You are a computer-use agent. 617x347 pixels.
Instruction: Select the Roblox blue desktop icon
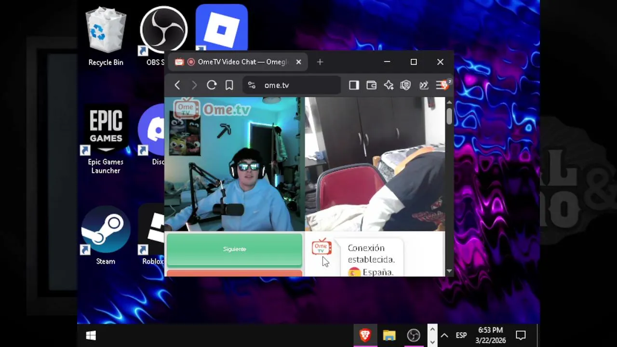pyautogui.click(x=222, y=27)
